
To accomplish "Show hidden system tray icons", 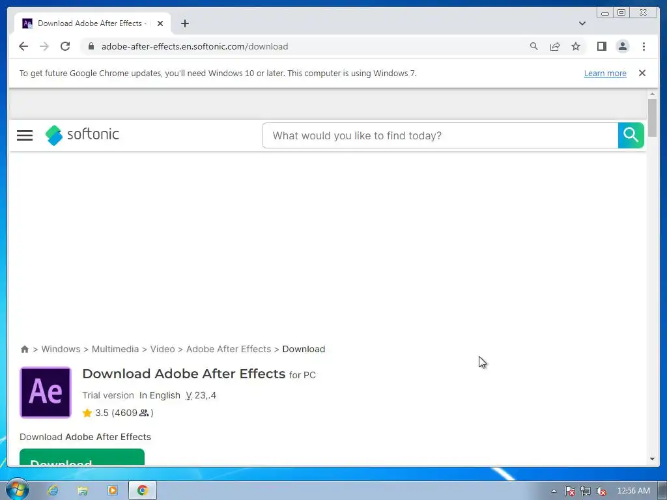I will click(554, 491).
